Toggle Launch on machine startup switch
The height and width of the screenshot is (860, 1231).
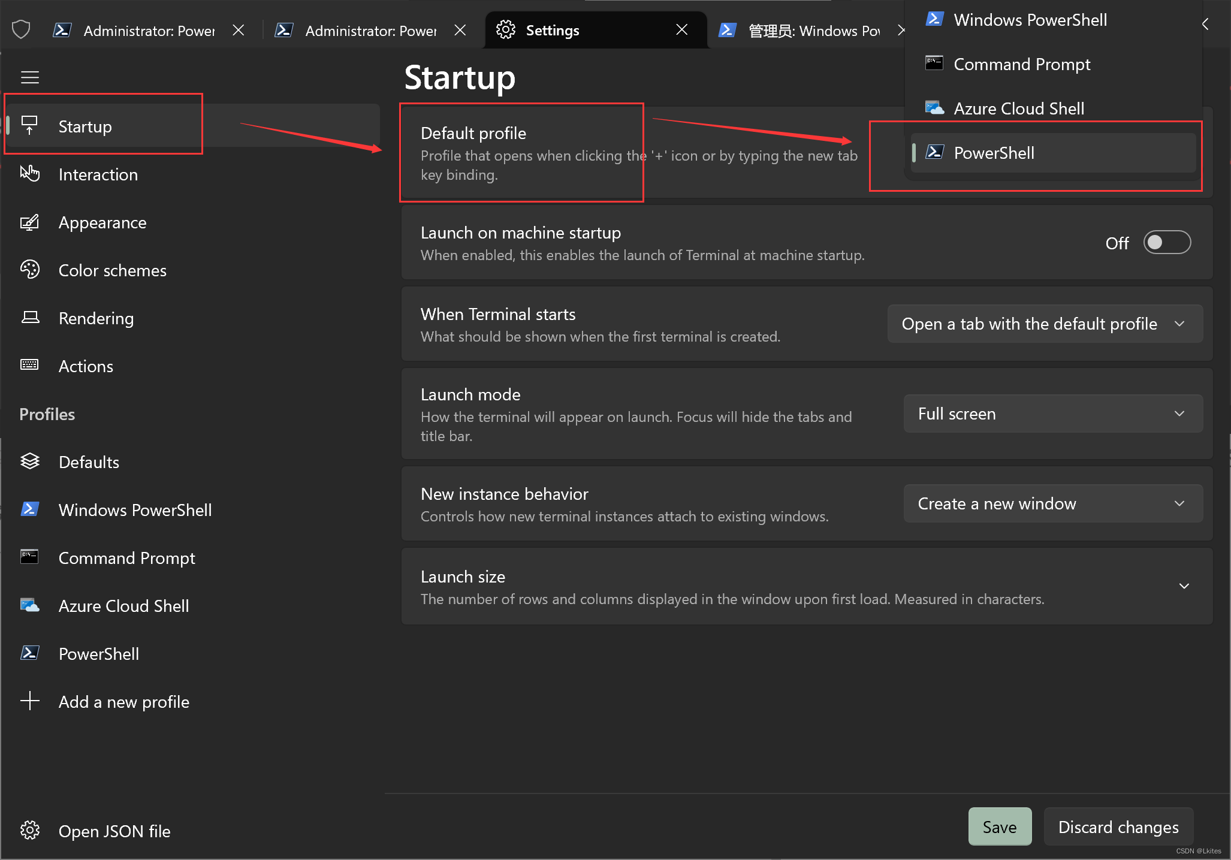[1166, 243]
